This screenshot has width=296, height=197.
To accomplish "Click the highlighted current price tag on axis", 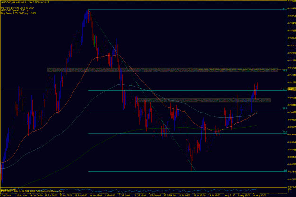I will [x=292, y=89].
